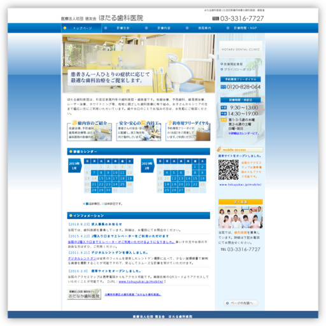326x326 pixels.
Task: Select January 30 in the calendar
Action: point(108,190)
